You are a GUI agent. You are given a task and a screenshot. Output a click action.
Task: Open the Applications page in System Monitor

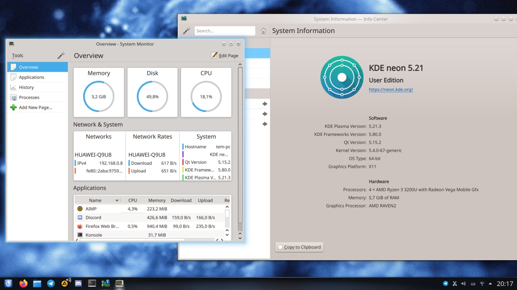[x=38, y=77]
